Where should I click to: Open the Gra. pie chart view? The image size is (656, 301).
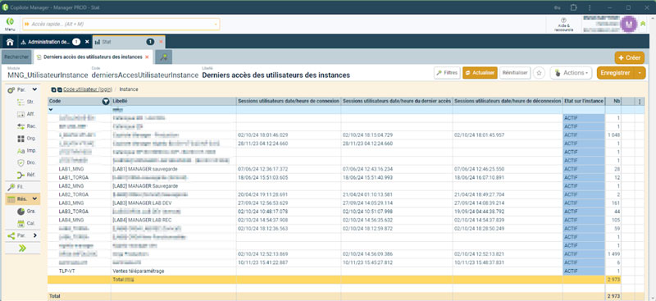[26, 212]
